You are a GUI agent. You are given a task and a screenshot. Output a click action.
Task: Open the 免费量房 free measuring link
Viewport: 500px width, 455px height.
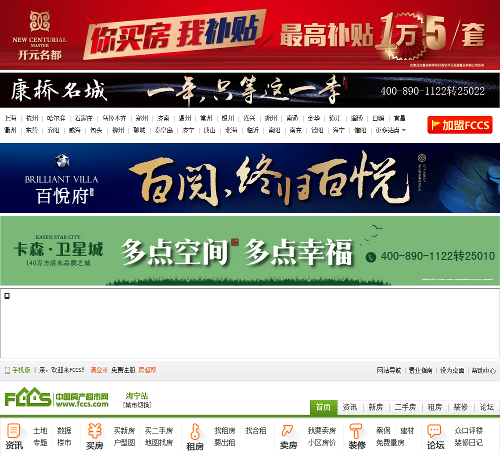coord(390,443)
